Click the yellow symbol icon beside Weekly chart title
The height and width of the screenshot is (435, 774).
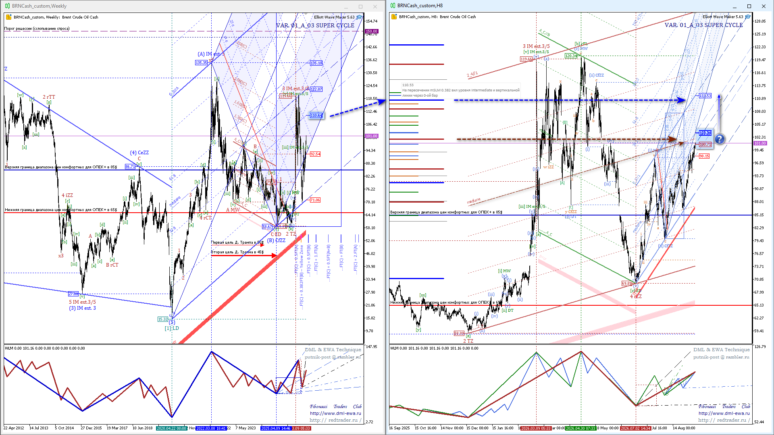9,17
